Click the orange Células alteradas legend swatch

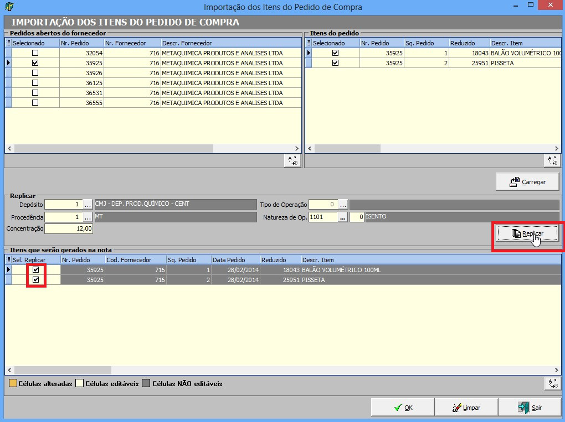tap(13, 383)
